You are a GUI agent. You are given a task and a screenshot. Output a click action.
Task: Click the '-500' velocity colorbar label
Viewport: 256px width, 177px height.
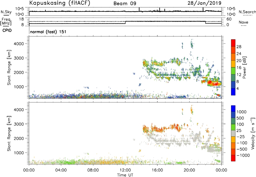(242, 149)
